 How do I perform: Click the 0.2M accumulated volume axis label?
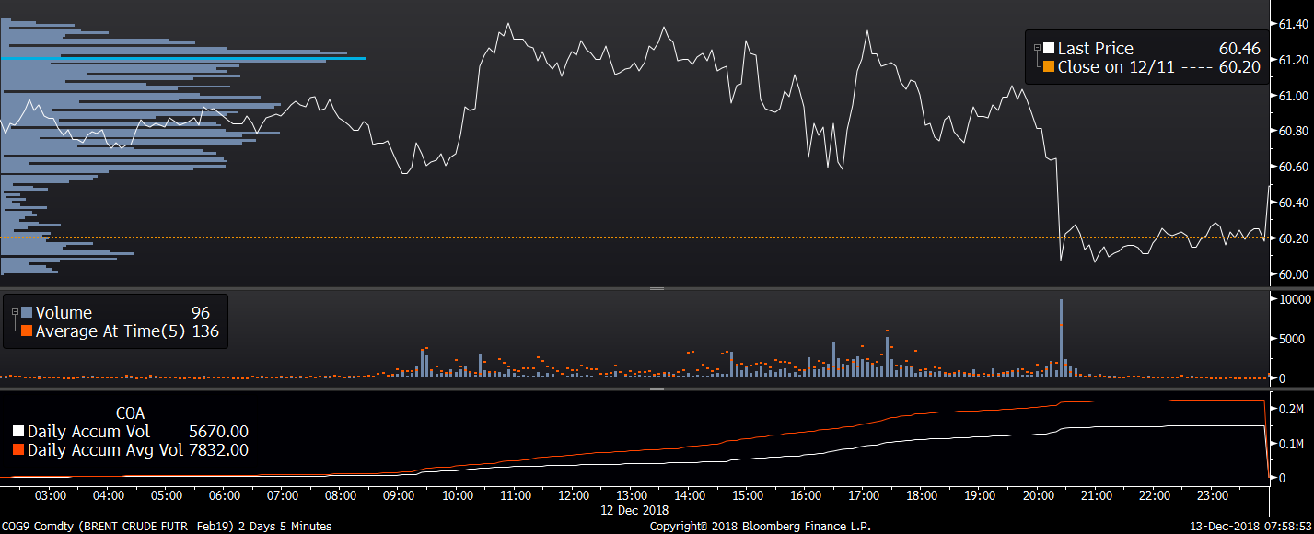tap(1291, 408)
